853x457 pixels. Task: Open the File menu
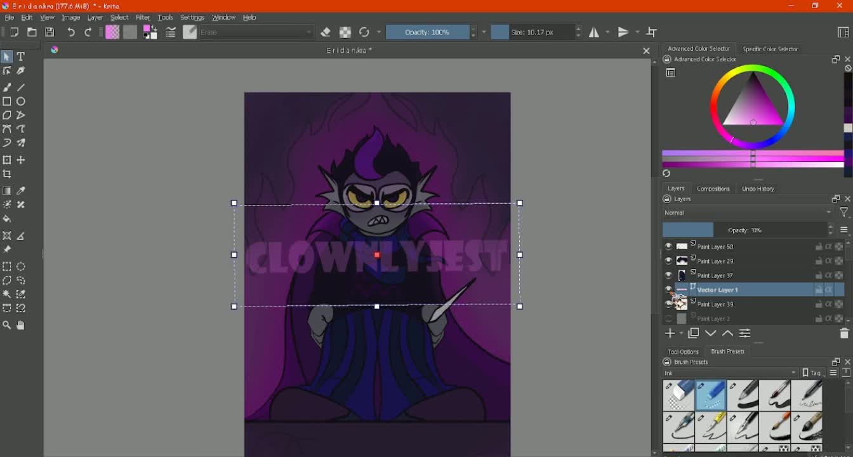coord(10,18)
